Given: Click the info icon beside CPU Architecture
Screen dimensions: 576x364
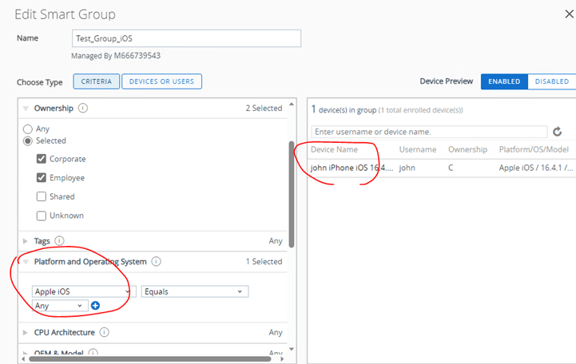Looking at the screenshot, I should [104, 332].
